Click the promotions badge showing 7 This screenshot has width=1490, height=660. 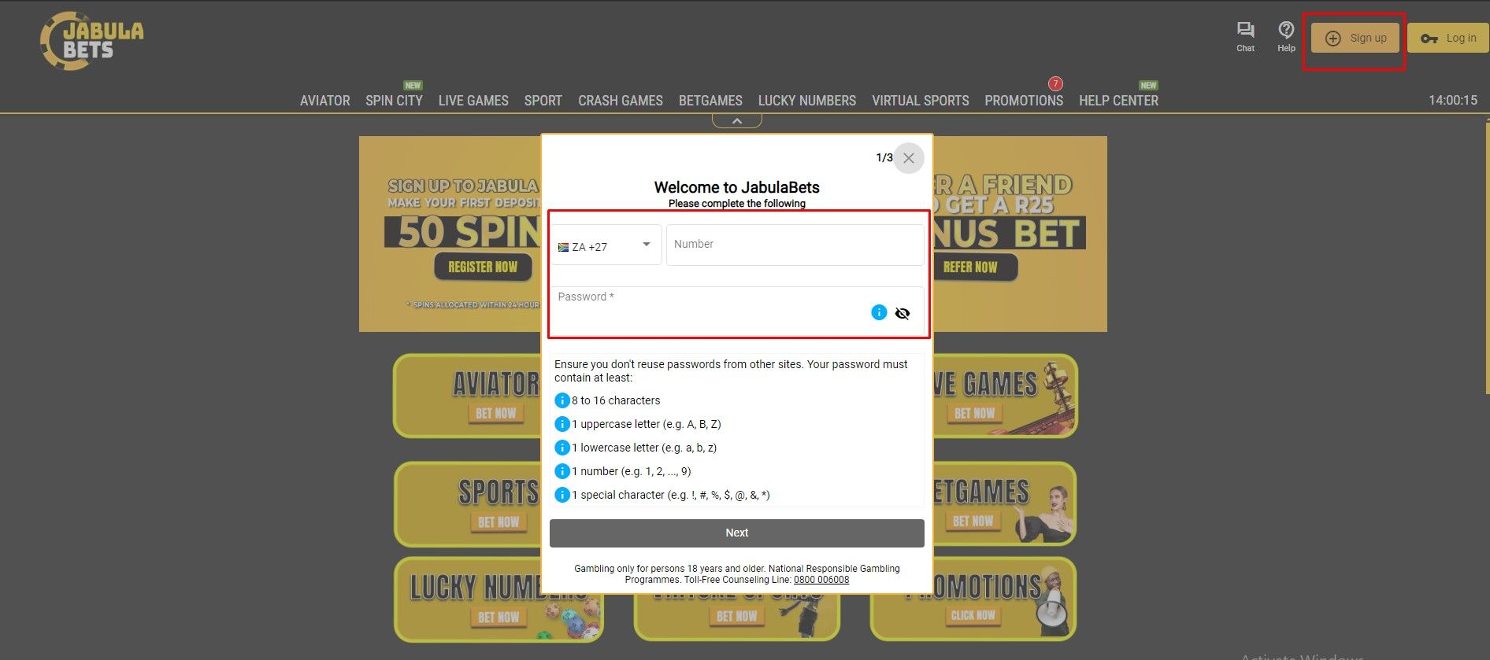(x=1055, y=83)
